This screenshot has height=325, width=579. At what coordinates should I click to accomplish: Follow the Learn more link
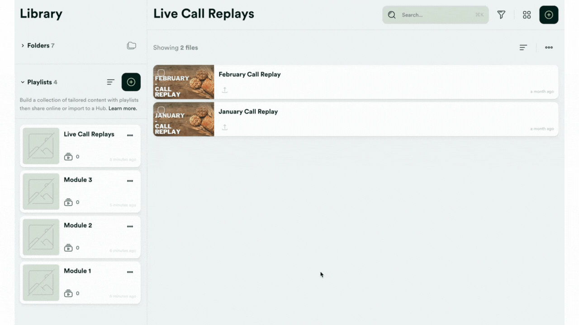123,108
